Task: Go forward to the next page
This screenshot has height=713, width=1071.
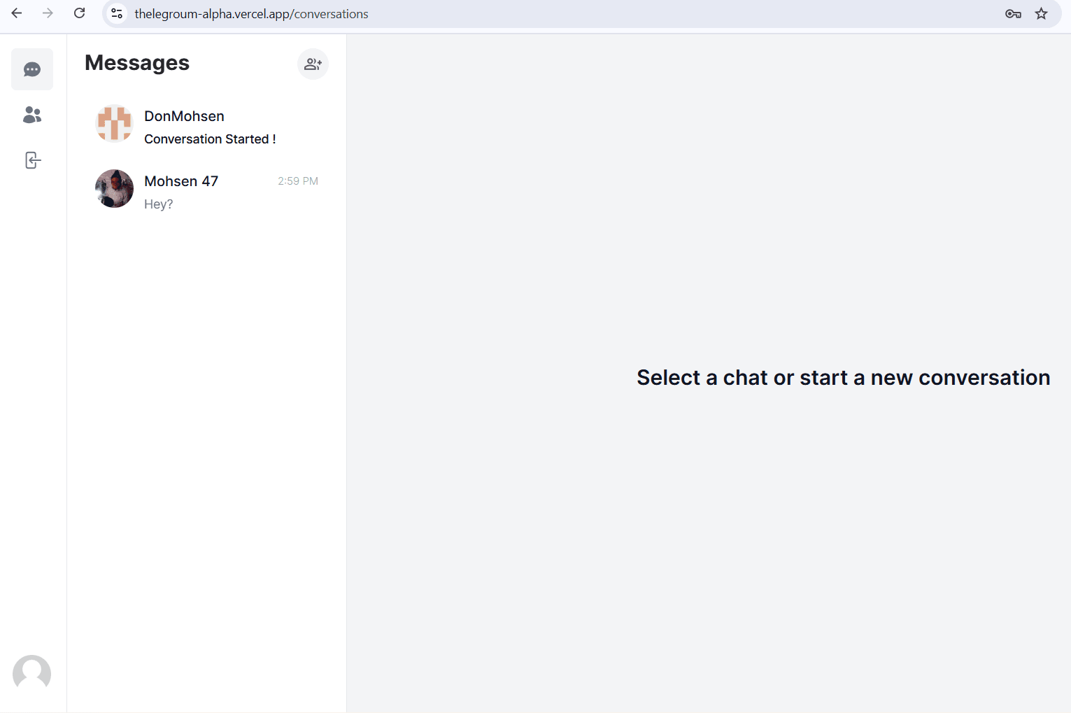Action: tap(48, 13)
